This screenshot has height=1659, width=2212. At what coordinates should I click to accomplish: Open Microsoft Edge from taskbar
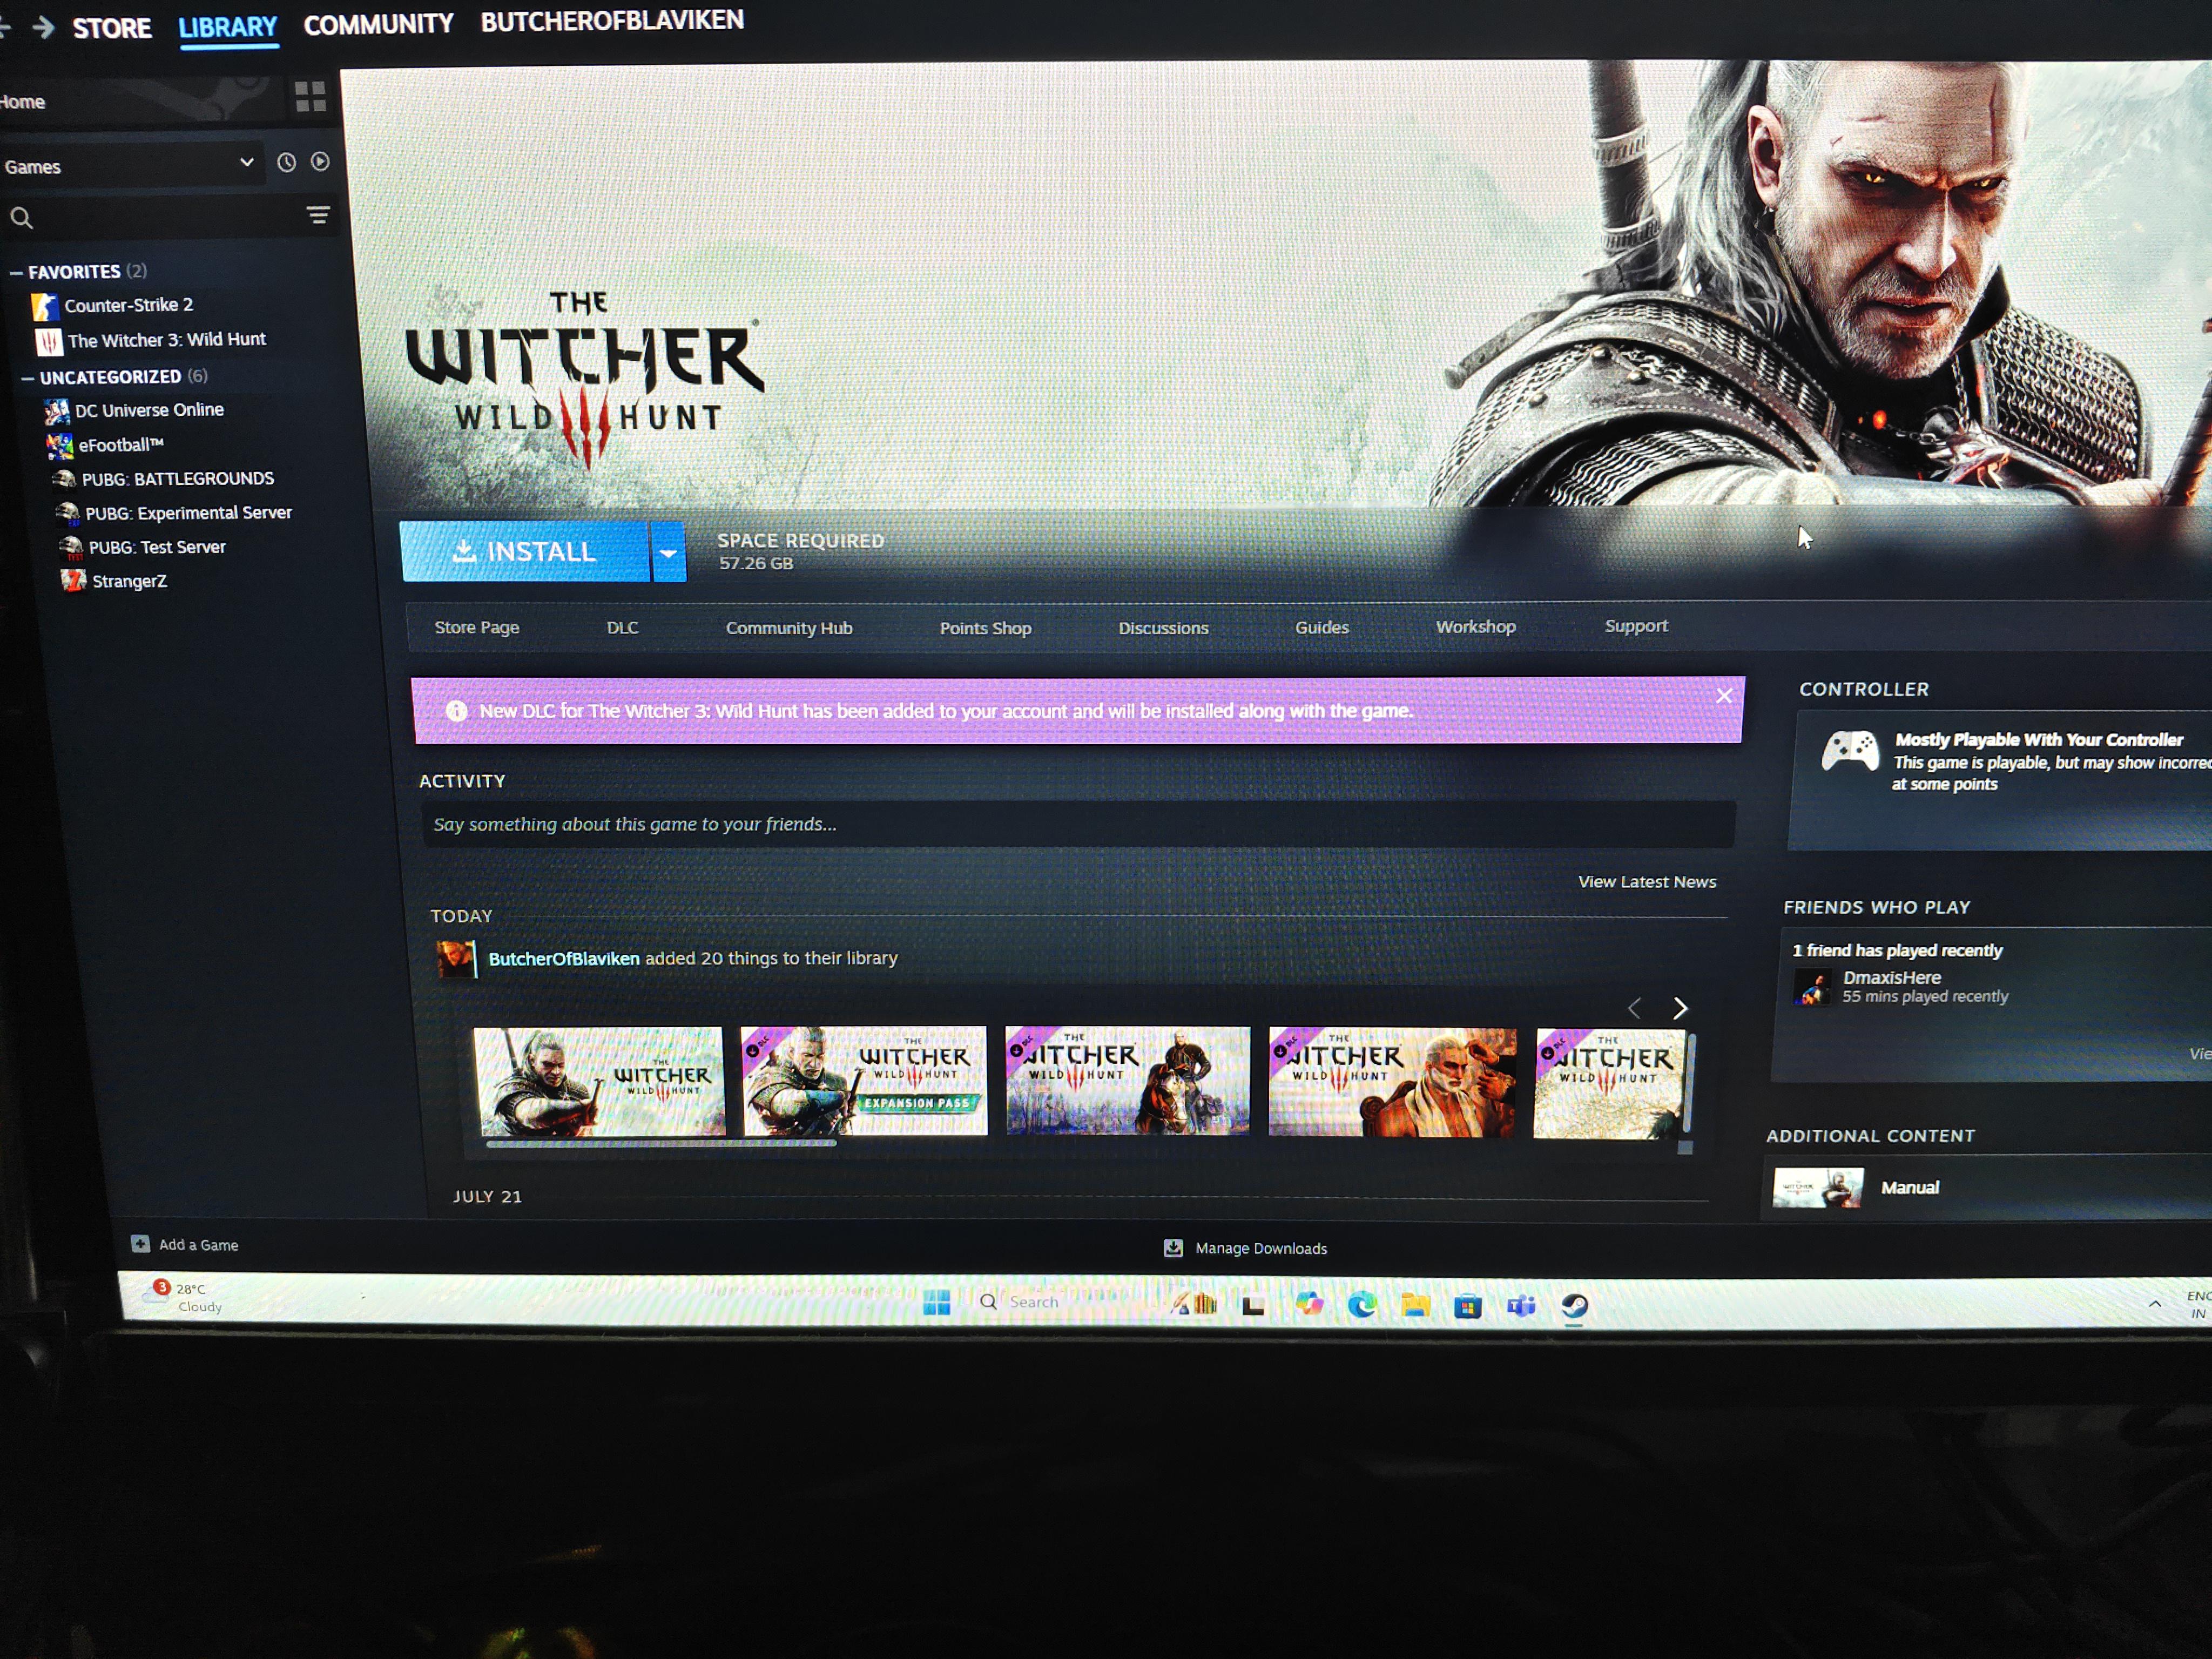click(1362, 1304)
